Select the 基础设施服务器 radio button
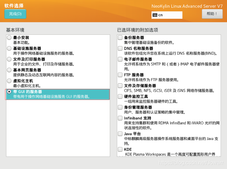The image size is (227, 169). pos(9,48)
